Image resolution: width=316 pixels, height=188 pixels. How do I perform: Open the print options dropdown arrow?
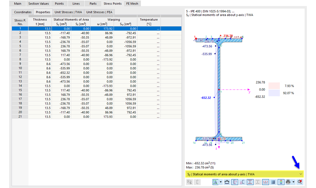294,182
